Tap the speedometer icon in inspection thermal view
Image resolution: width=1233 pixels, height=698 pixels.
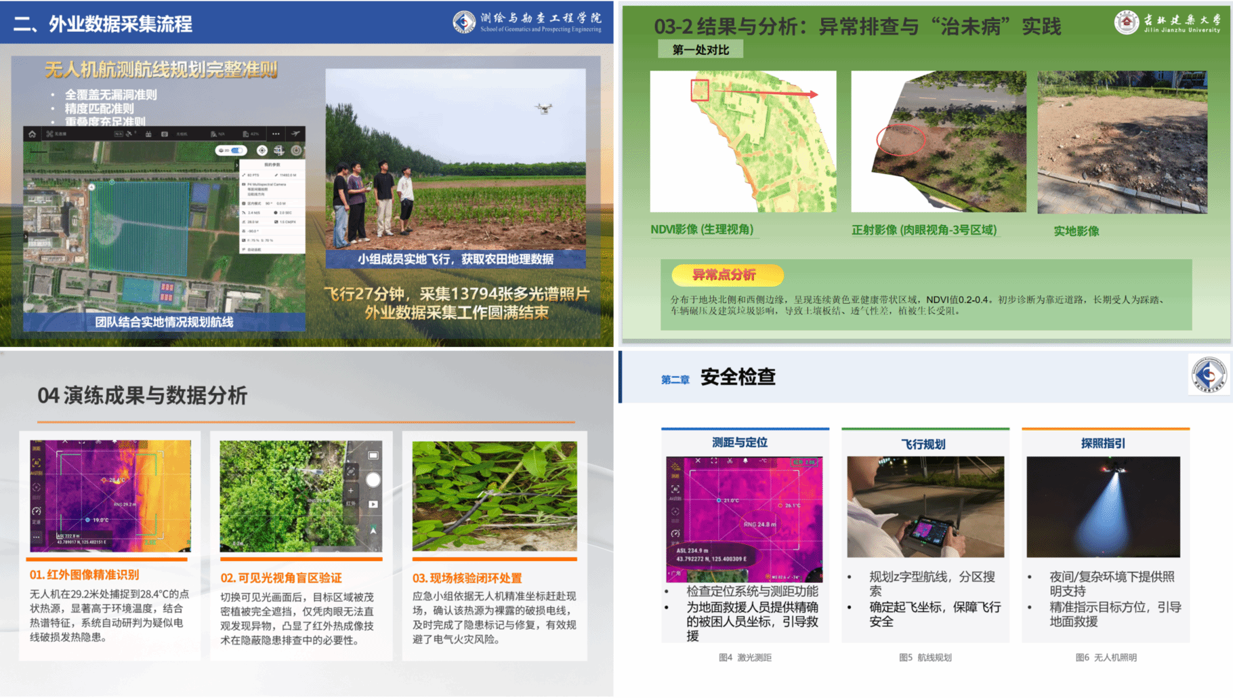[x=37, y=511]
